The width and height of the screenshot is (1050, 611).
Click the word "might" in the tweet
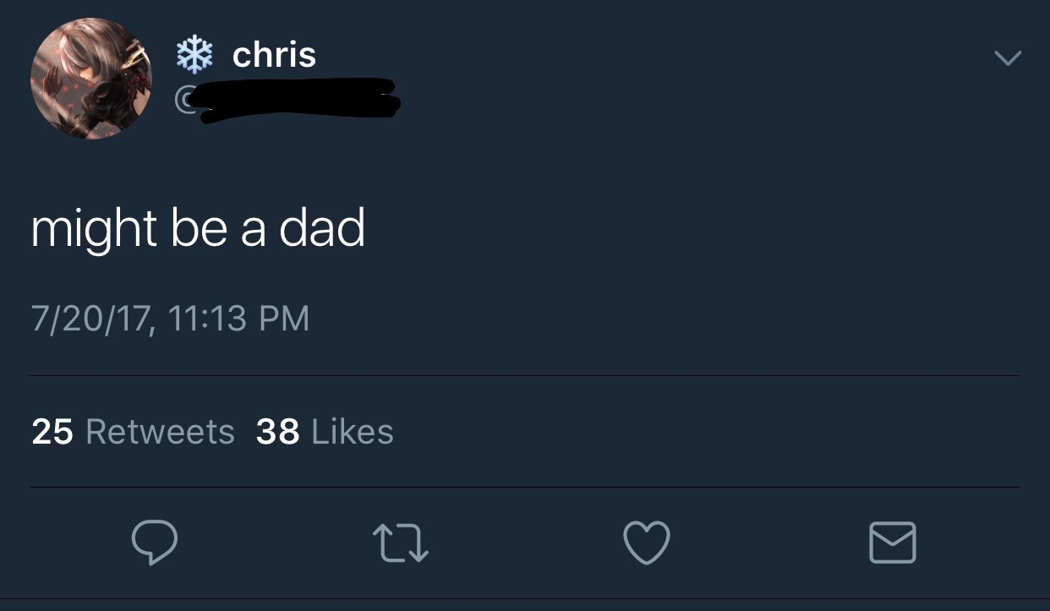point(93,230)
